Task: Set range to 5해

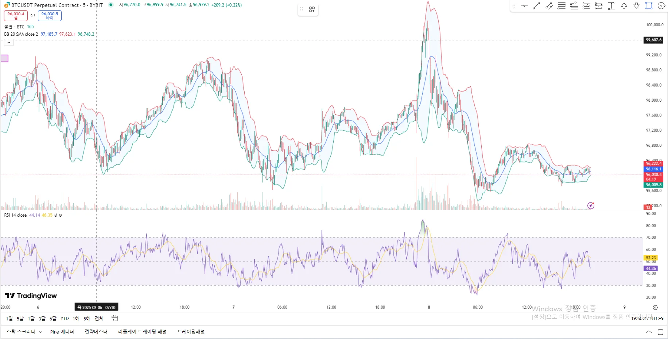Action: tap(87, 319)
